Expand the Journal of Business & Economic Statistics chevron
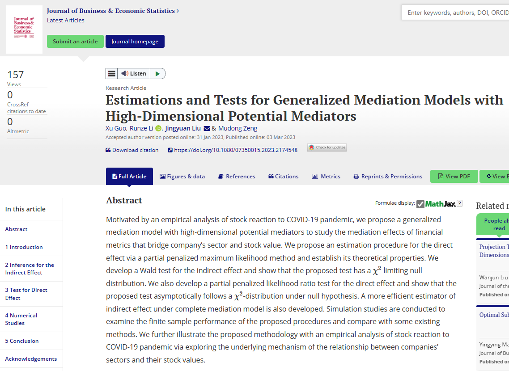The width and height of the screenshot is (509, 371). (178, 11)
